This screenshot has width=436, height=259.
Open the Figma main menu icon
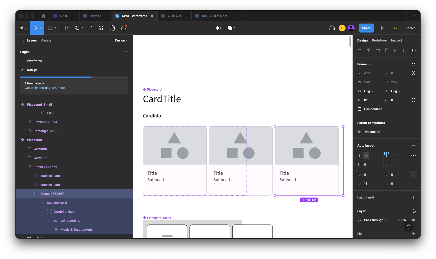point(21,28)
